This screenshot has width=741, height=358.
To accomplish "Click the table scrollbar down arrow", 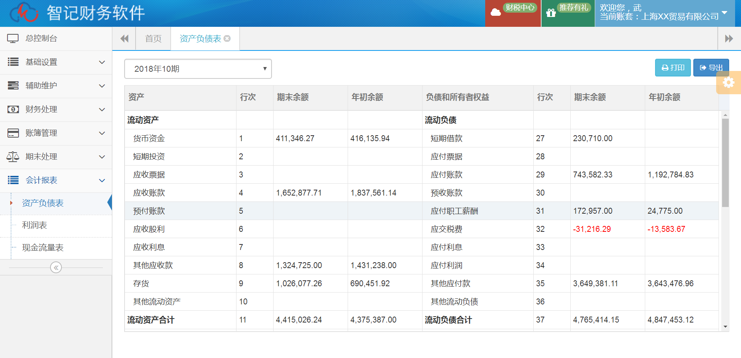I will (725, 327).
